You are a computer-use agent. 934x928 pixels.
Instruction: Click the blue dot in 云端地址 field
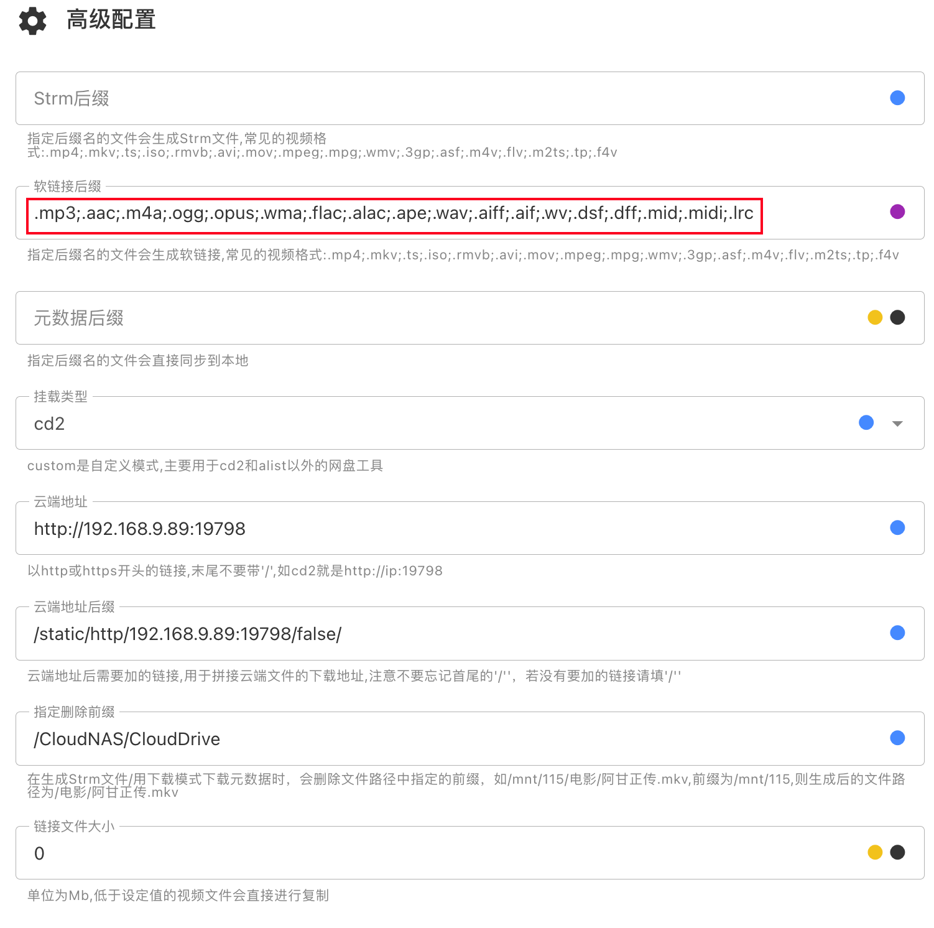(x=897, y=528)
